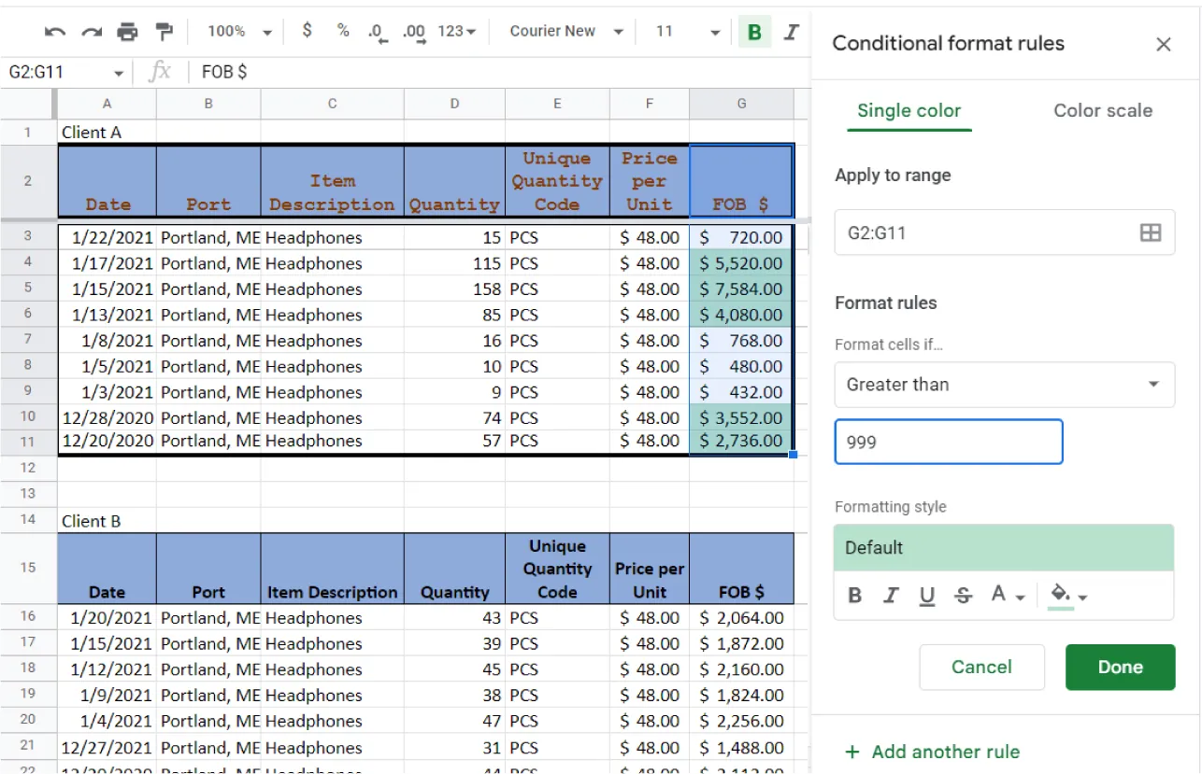Expand the 'Greater than' condition dropdown
The height and width of the screenshot is (774, 1202).
[1005, 385]
